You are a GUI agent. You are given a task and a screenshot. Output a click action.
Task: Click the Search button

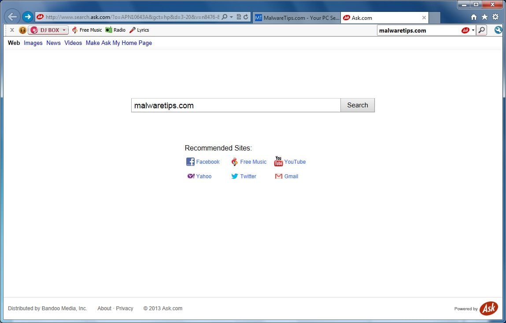pos(358,105)
